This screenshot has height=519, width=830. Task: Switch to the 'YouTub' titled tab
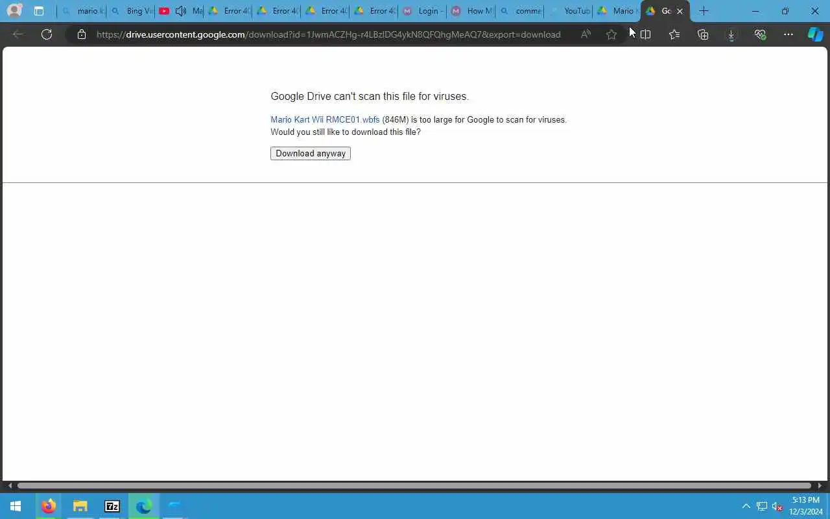click(569, 11)
